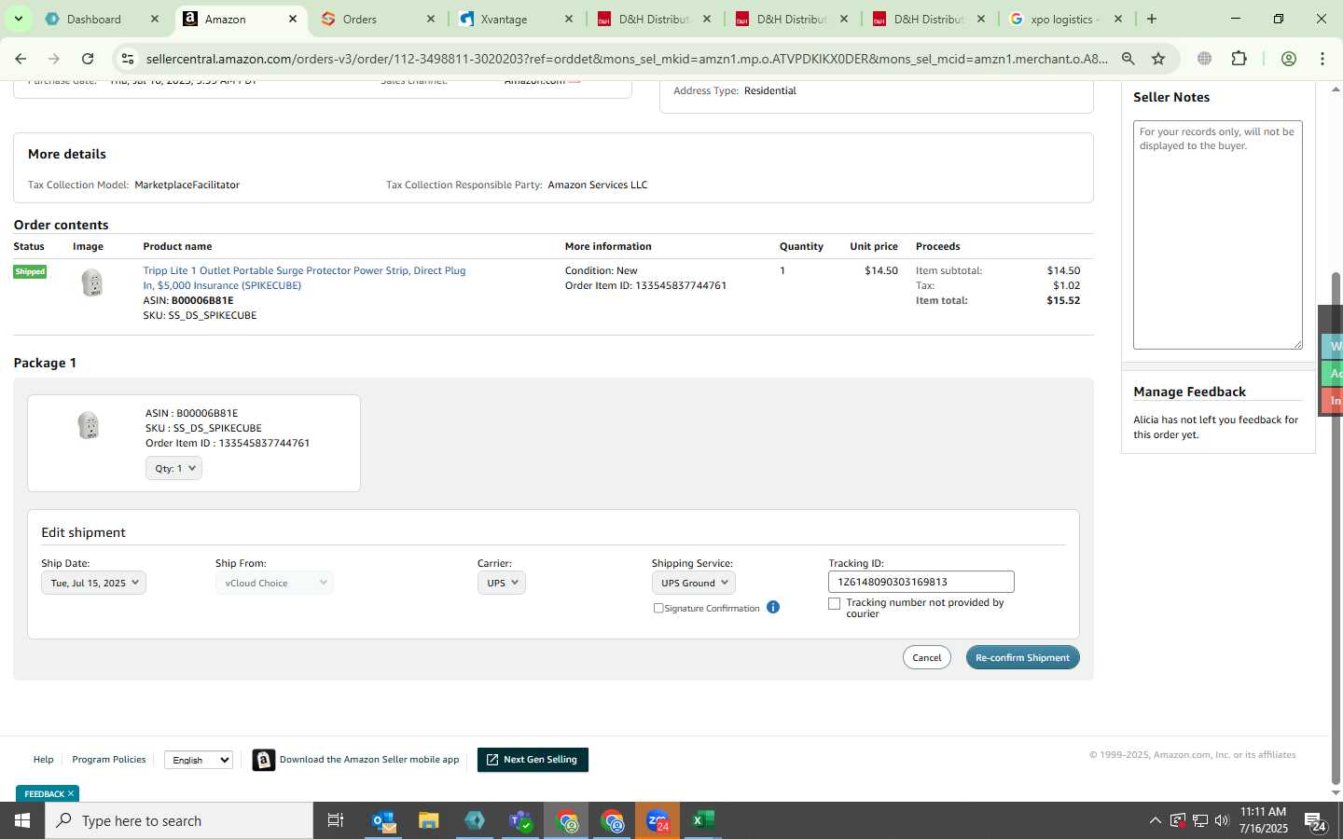Click the Seller Notes text area
The height and width of the screenshot is (839, 1343).
tap(1217, 235)
